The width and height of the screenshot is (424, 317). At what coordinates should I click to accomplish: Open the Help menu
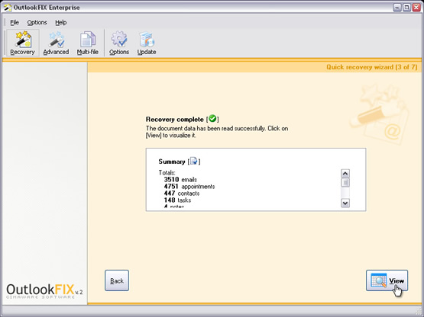coord(61,22)
